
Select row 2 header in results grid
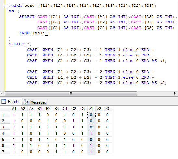pos(5,121)
